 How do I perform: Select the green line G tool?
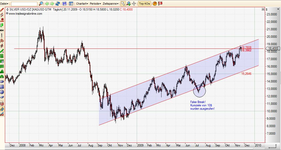tap(2, 51)
